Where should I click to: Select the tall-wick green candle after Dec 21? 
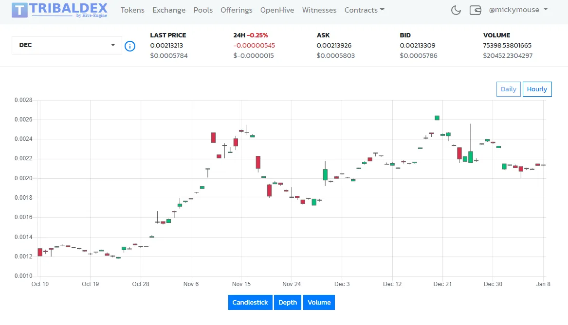471,157
